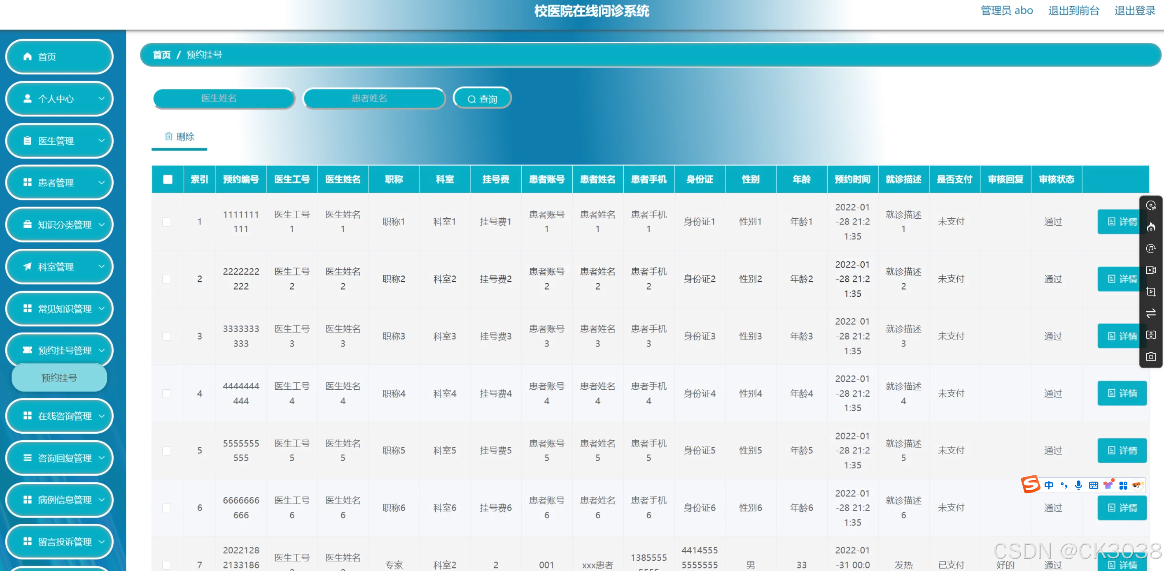Click the magnifier icon inside 查询 button
The height and width of the screenshot is (571, 1164).
[471, 98]
